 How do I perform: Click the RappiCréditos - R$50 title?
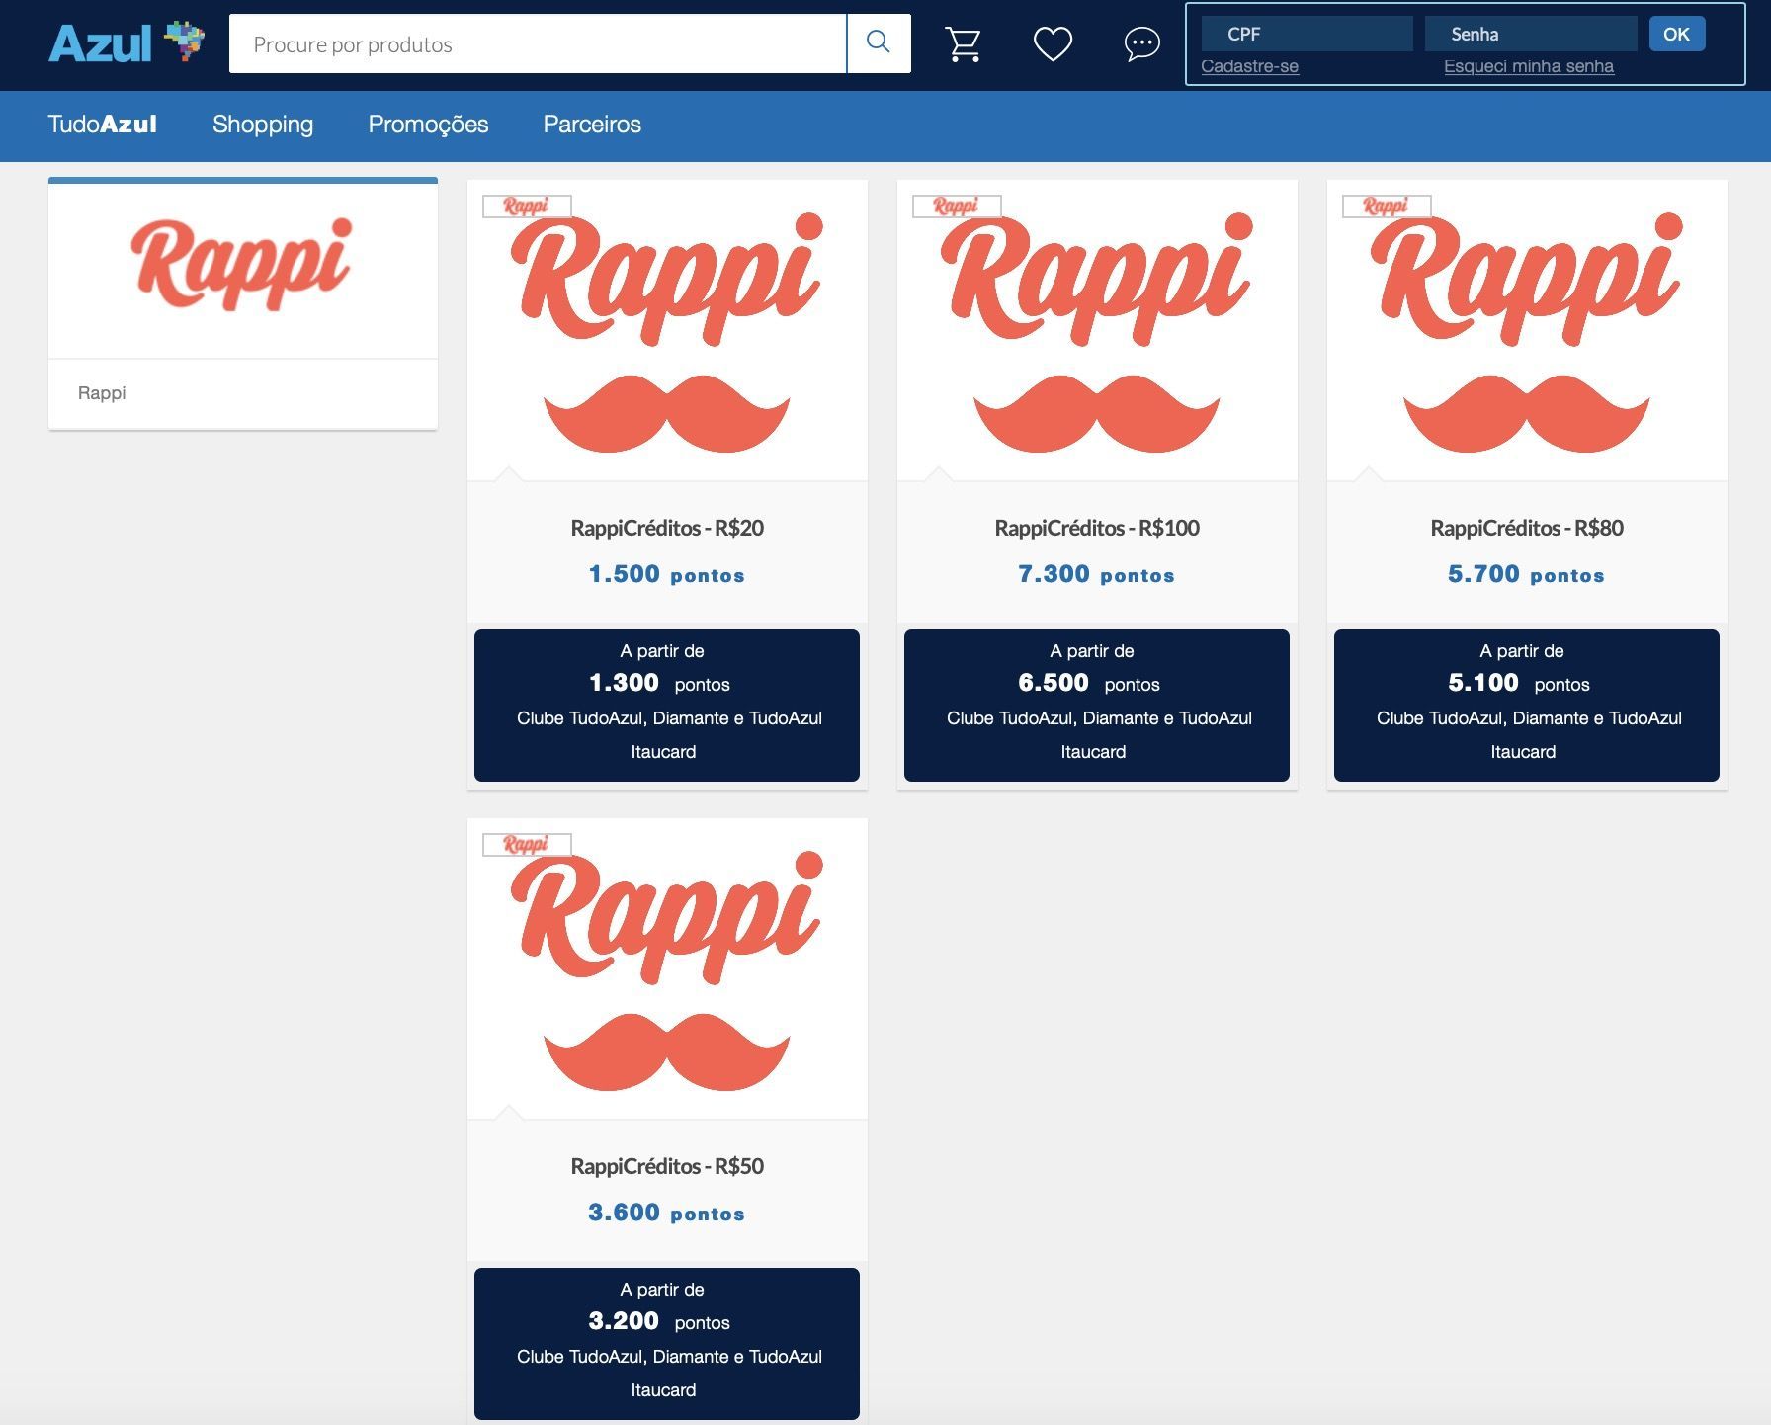point(667,1166)
